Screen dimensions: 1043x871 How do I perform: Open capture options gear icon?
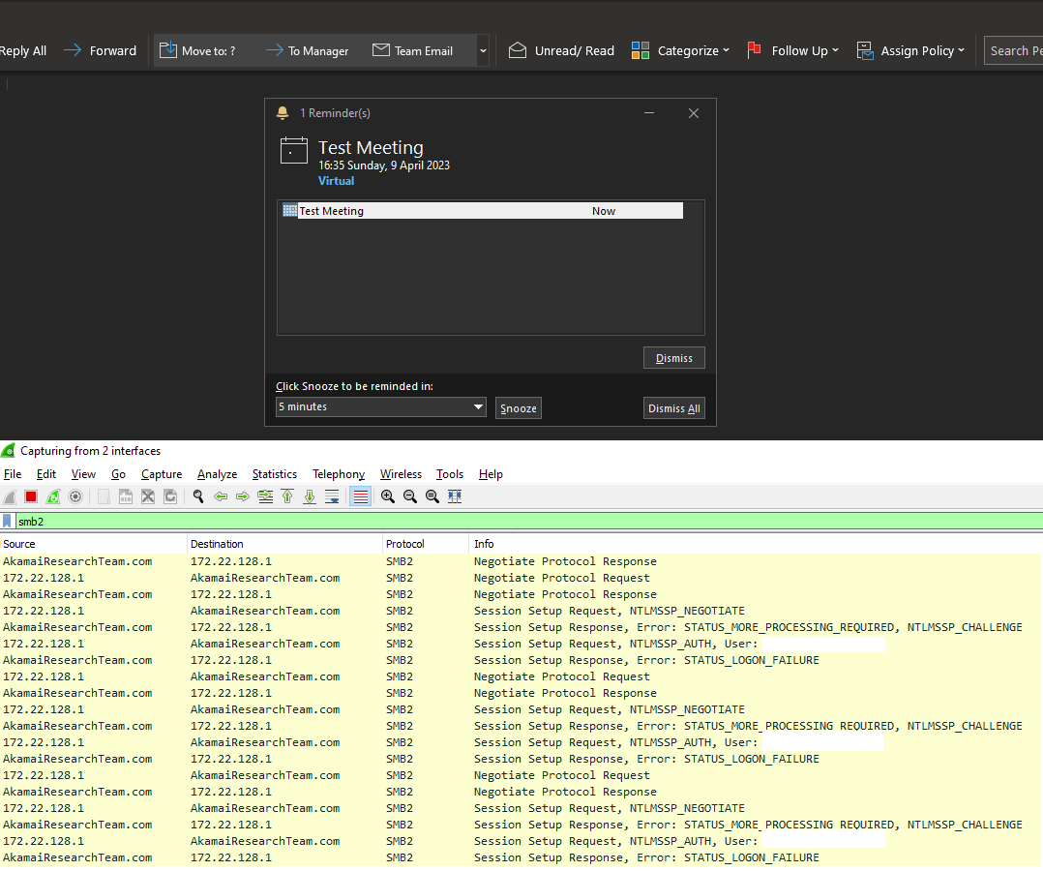pyautogui.click(x=75, y=496)
